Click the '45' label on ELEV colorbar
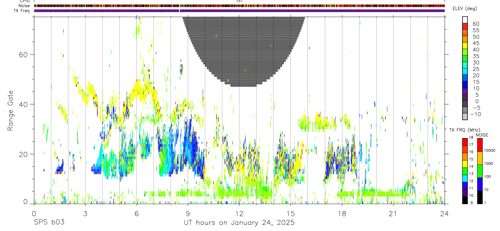The width and height of the screenshot is (500, 231). [476, 43]
